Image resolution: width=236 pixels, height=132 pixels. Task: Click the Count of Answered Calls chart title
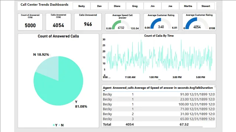coord(58,36)
